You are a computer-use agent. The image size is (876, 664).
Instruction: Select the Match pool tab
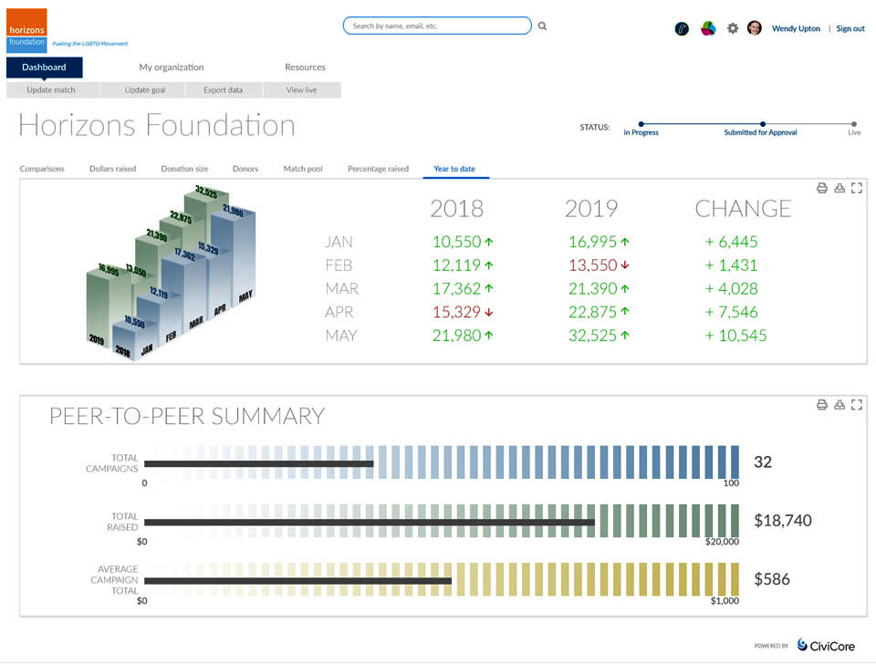coord(302,169)
